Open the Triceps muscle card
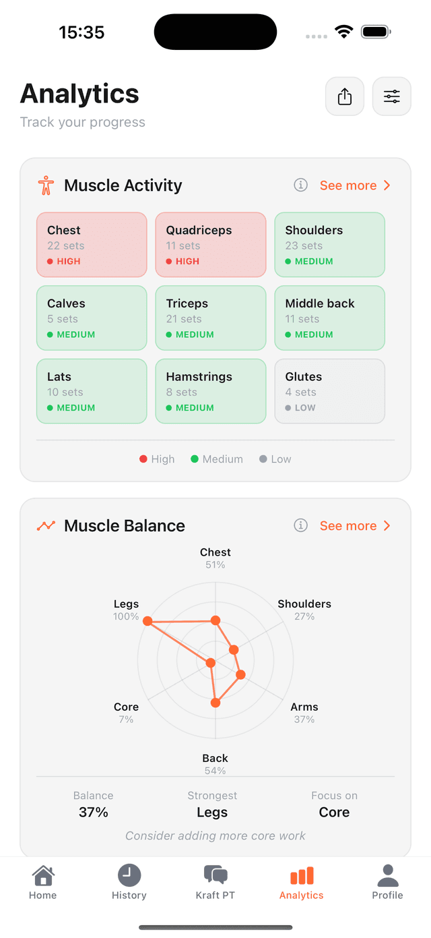Viewport: 431px width, 938px height. click(x=211, y=318)
